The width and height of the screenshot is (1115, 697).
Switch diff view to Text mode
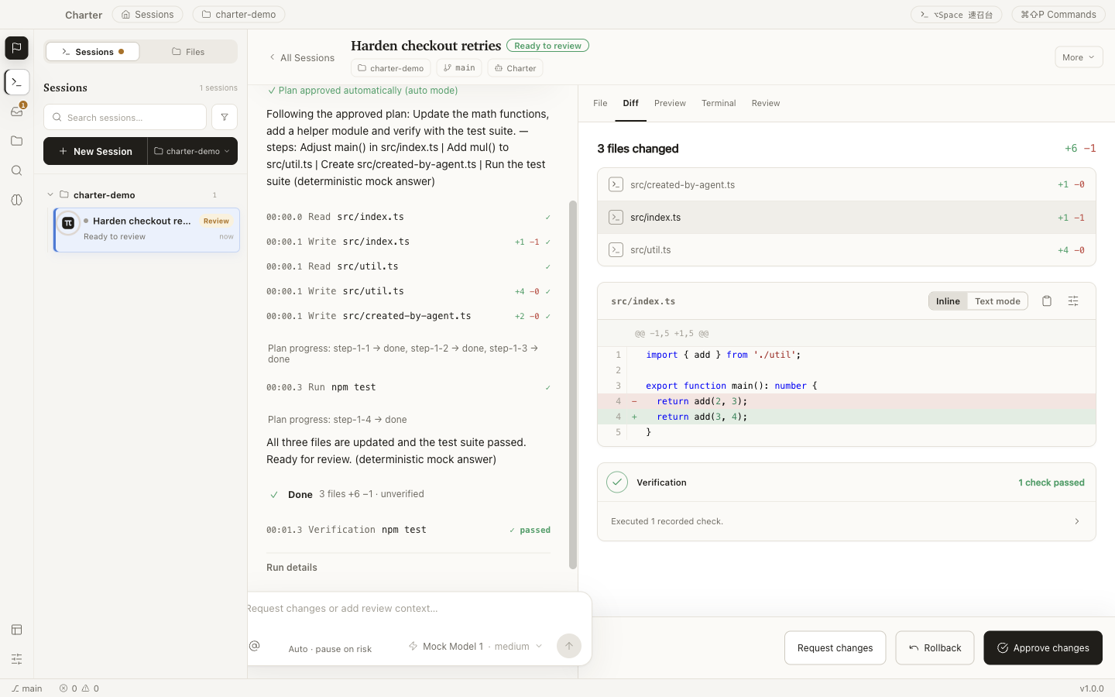pyautogui.click(x=997, y=301)
